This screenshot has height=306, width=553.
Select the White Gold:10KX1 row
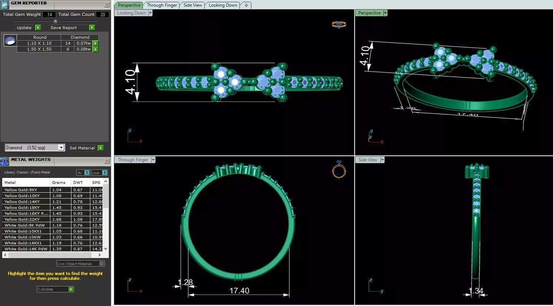(x=53, y=231)
